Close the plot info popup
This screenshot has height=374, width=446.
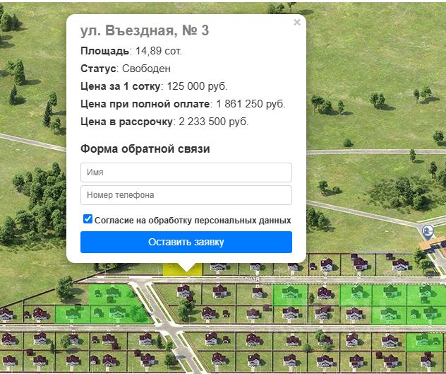point(297,22)
